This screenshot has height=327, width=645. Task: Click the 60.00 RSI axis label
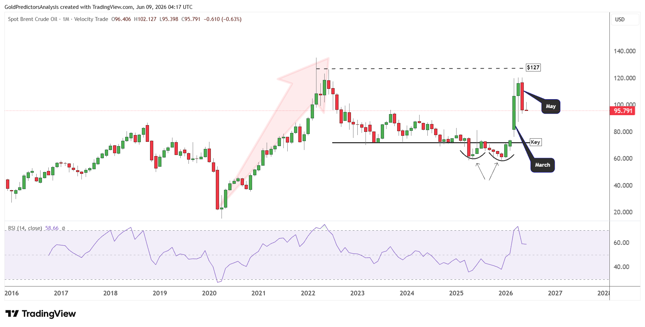621,243
